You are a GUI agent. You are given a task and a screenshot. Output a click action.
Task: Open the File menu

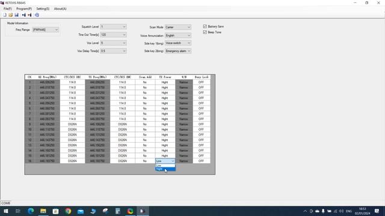tap(8, 8)
